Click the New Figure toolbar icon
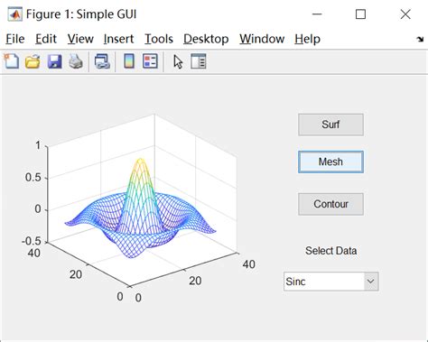Screen dimensions: 428x342 12,61
